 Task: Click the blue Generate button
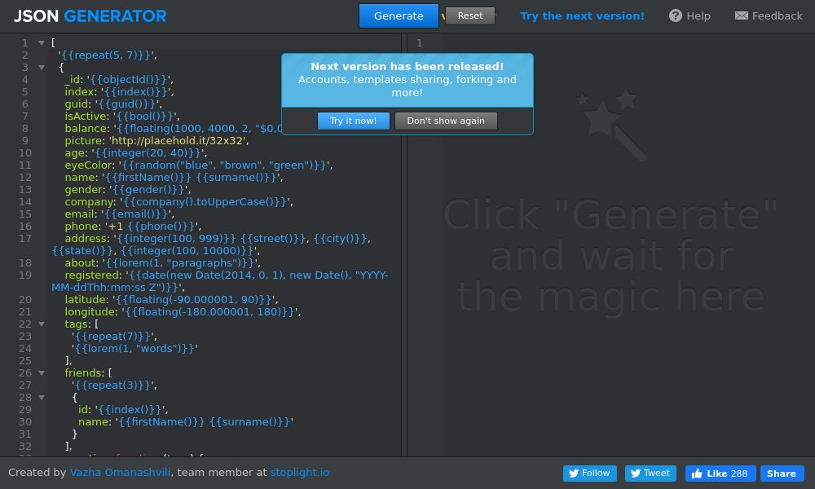(x=399, y=15)
